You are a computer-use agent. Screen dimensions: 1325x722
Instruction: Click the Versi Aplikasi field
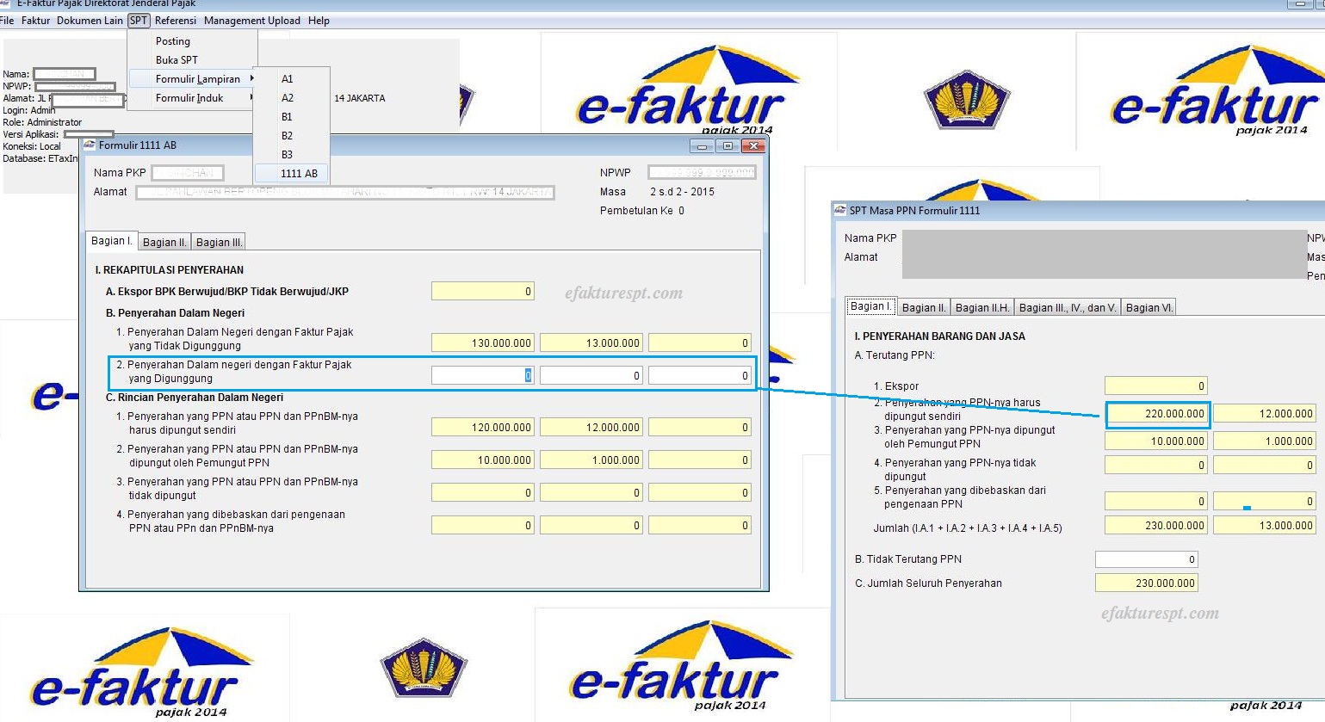[x=89, y=134]
